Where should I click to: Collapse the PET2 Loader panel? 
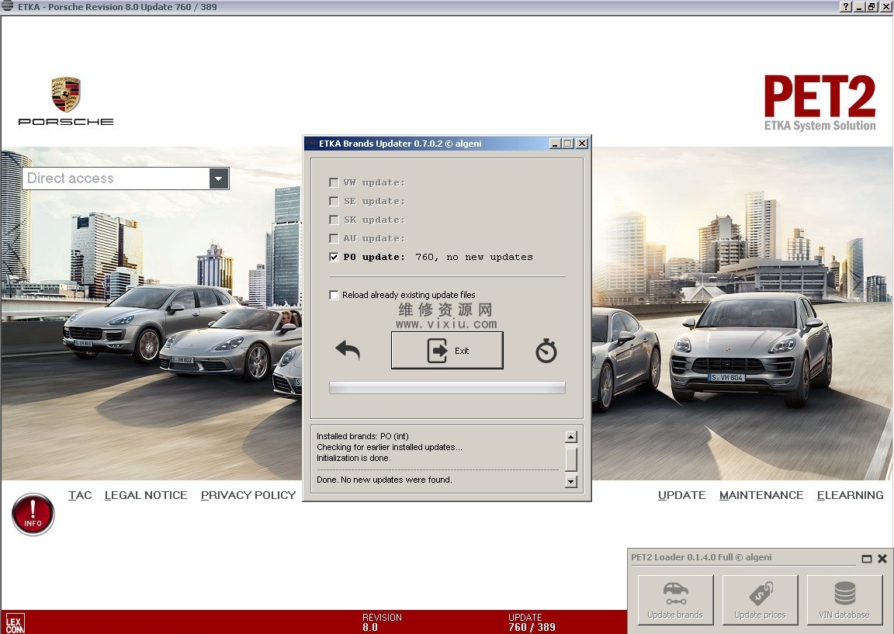[867, 559]
